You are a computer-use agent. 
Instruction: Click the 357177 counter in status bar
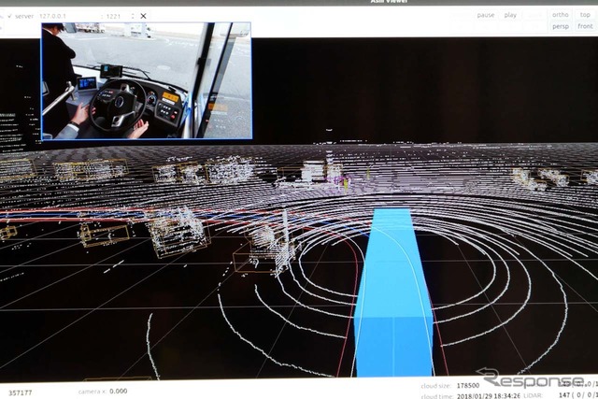coord(21,392)
